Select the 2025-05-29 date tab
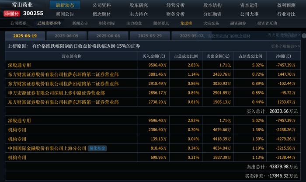The image size is (306, 182). 150,36
